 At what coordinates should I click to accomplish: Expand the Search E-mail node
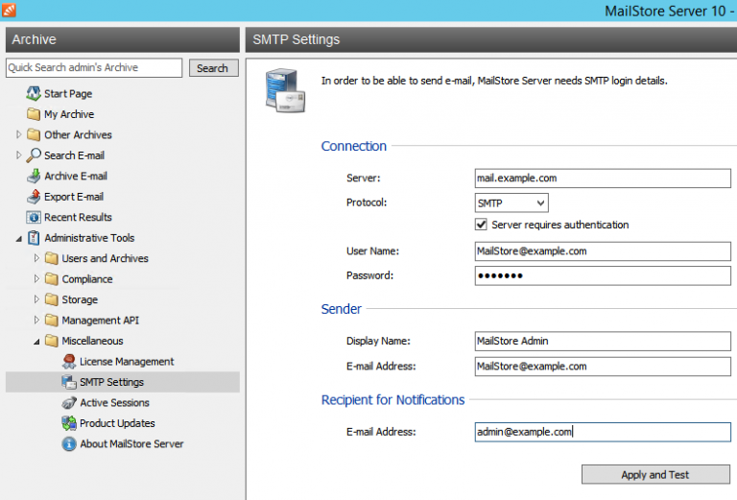(x=19, y=155)
